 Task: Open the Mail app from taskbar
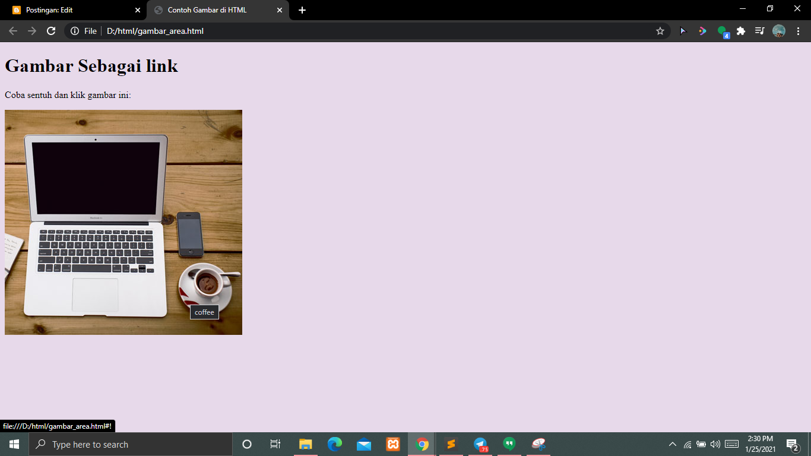[364, 444]
